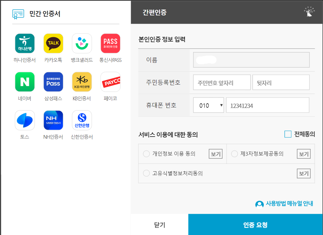
Task: Select the 뱅크샐러드 Banksalad icon
Action: [82, 43]
